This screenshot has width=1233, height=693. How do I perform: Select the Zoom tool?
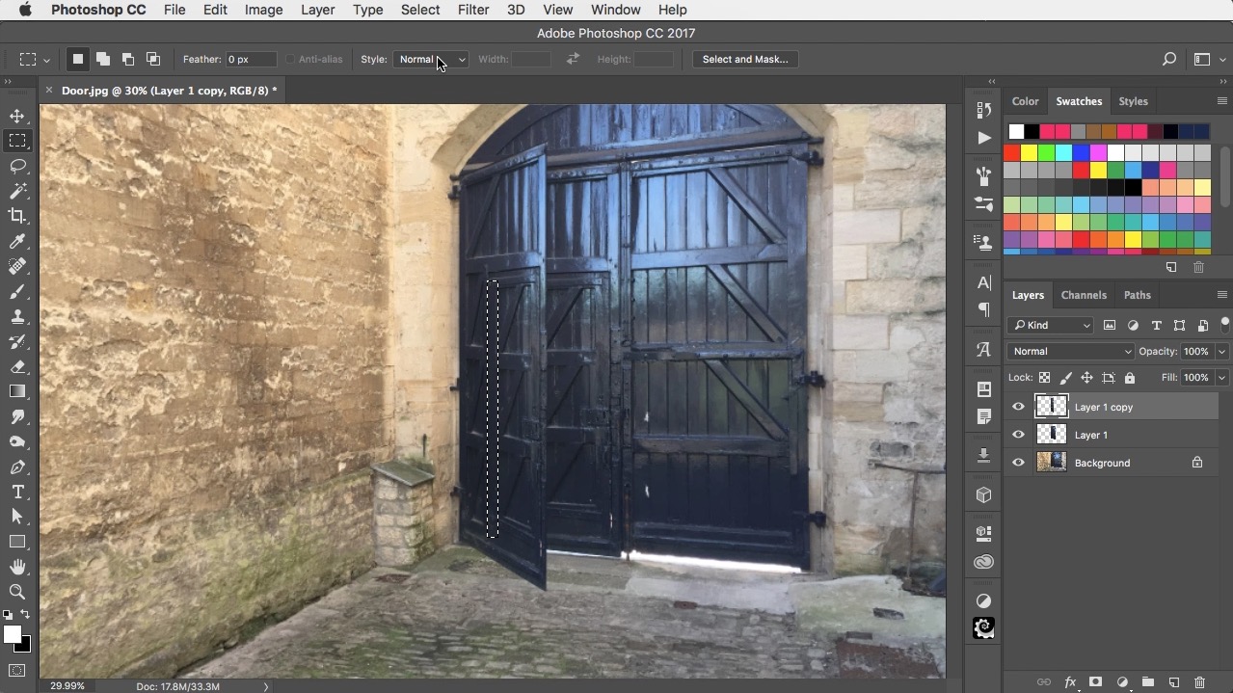(x=17, y=592)
